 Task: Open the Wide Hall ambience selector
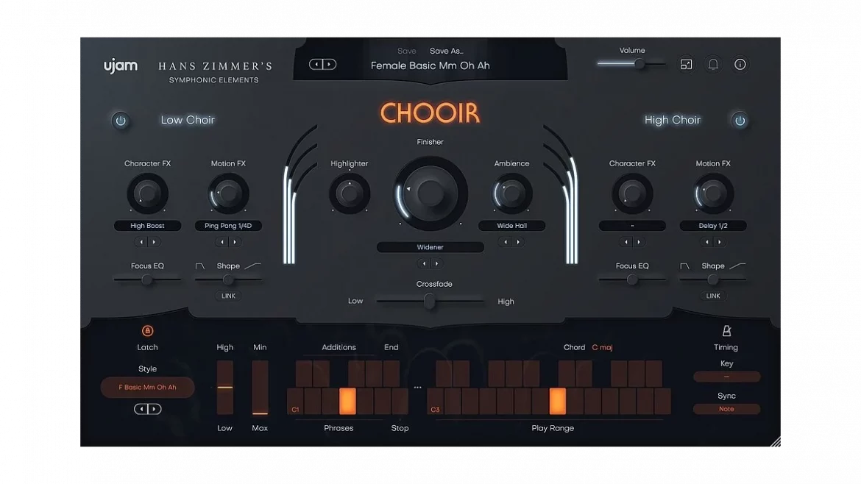click(511, 225)
